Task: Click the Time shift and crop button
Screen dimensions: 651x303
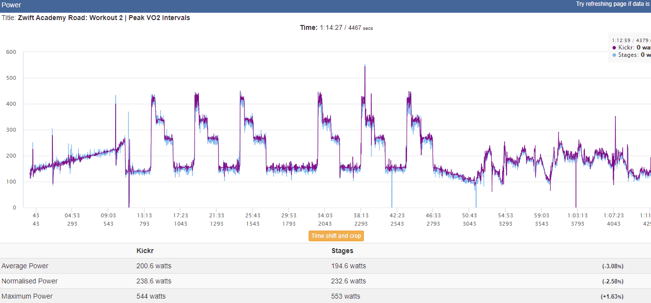Action: click(336, 236)
